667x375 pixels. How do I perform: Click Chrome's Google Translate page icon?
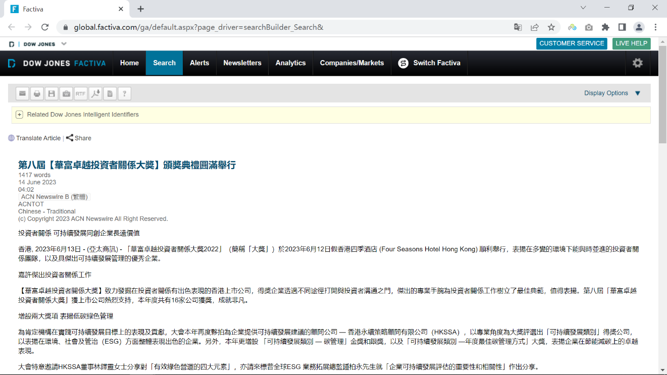pos(518,27)
